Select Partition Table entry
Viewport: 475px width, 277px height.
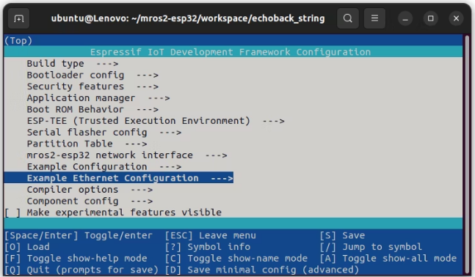[x=87, y=144]
